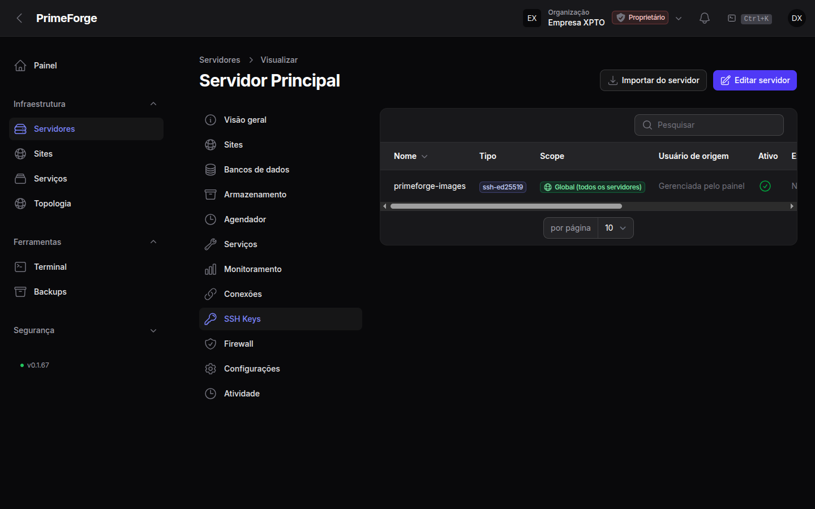
Task: Focus the Pesquisar search field
Action: point(709,125)
